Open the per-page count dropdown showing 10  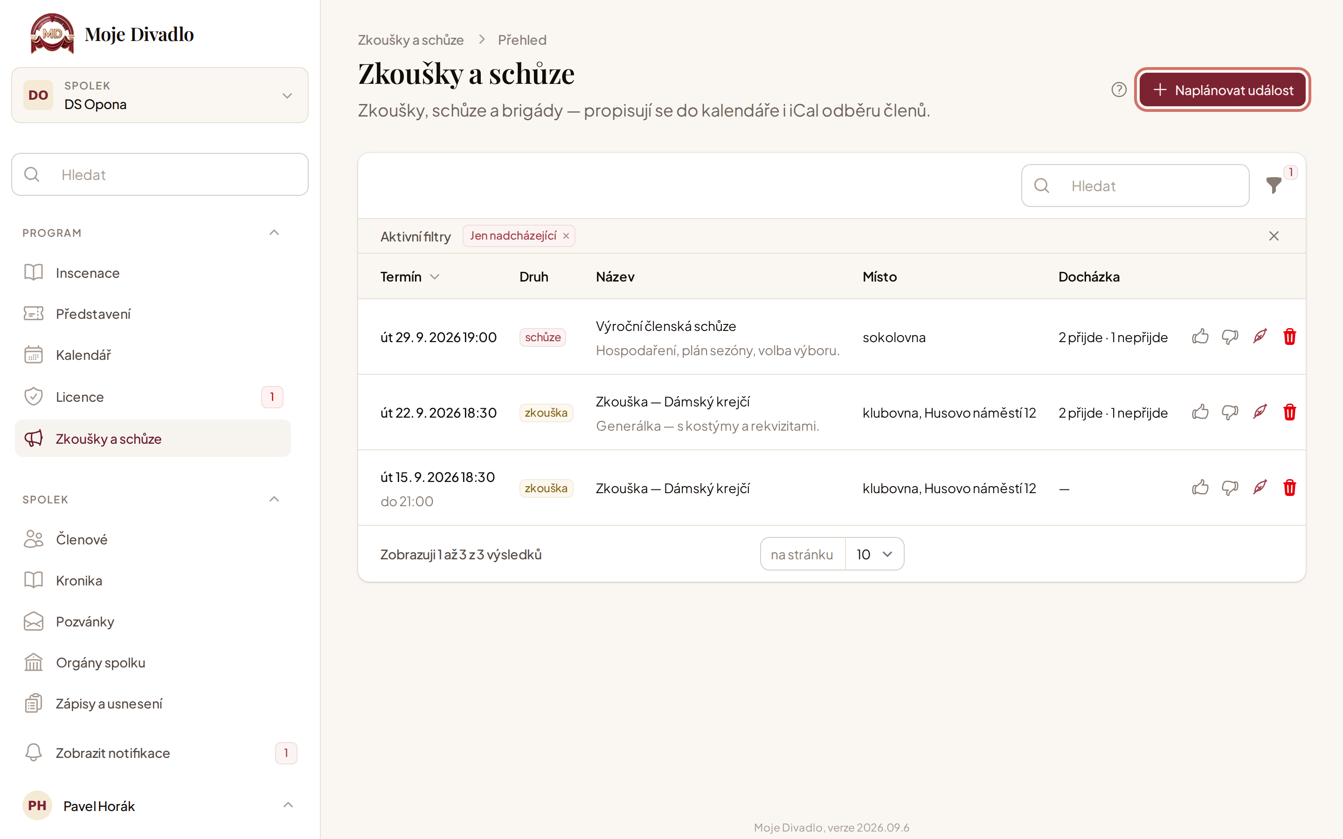pyautogui.click(x=874, y=554)
